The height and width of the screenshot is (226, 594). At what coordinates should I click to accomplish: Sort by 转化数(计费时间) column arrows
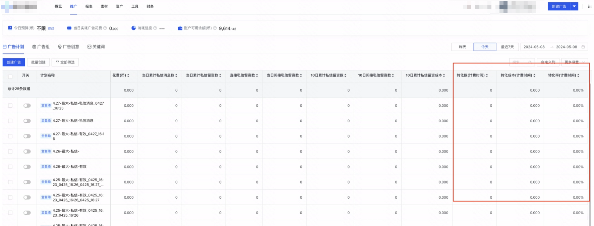click(x=487, y=76)
